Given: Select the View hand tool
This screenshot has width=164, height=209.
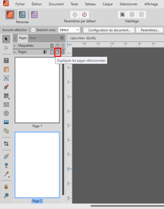Looking at the screenshot, I should 6,187.
